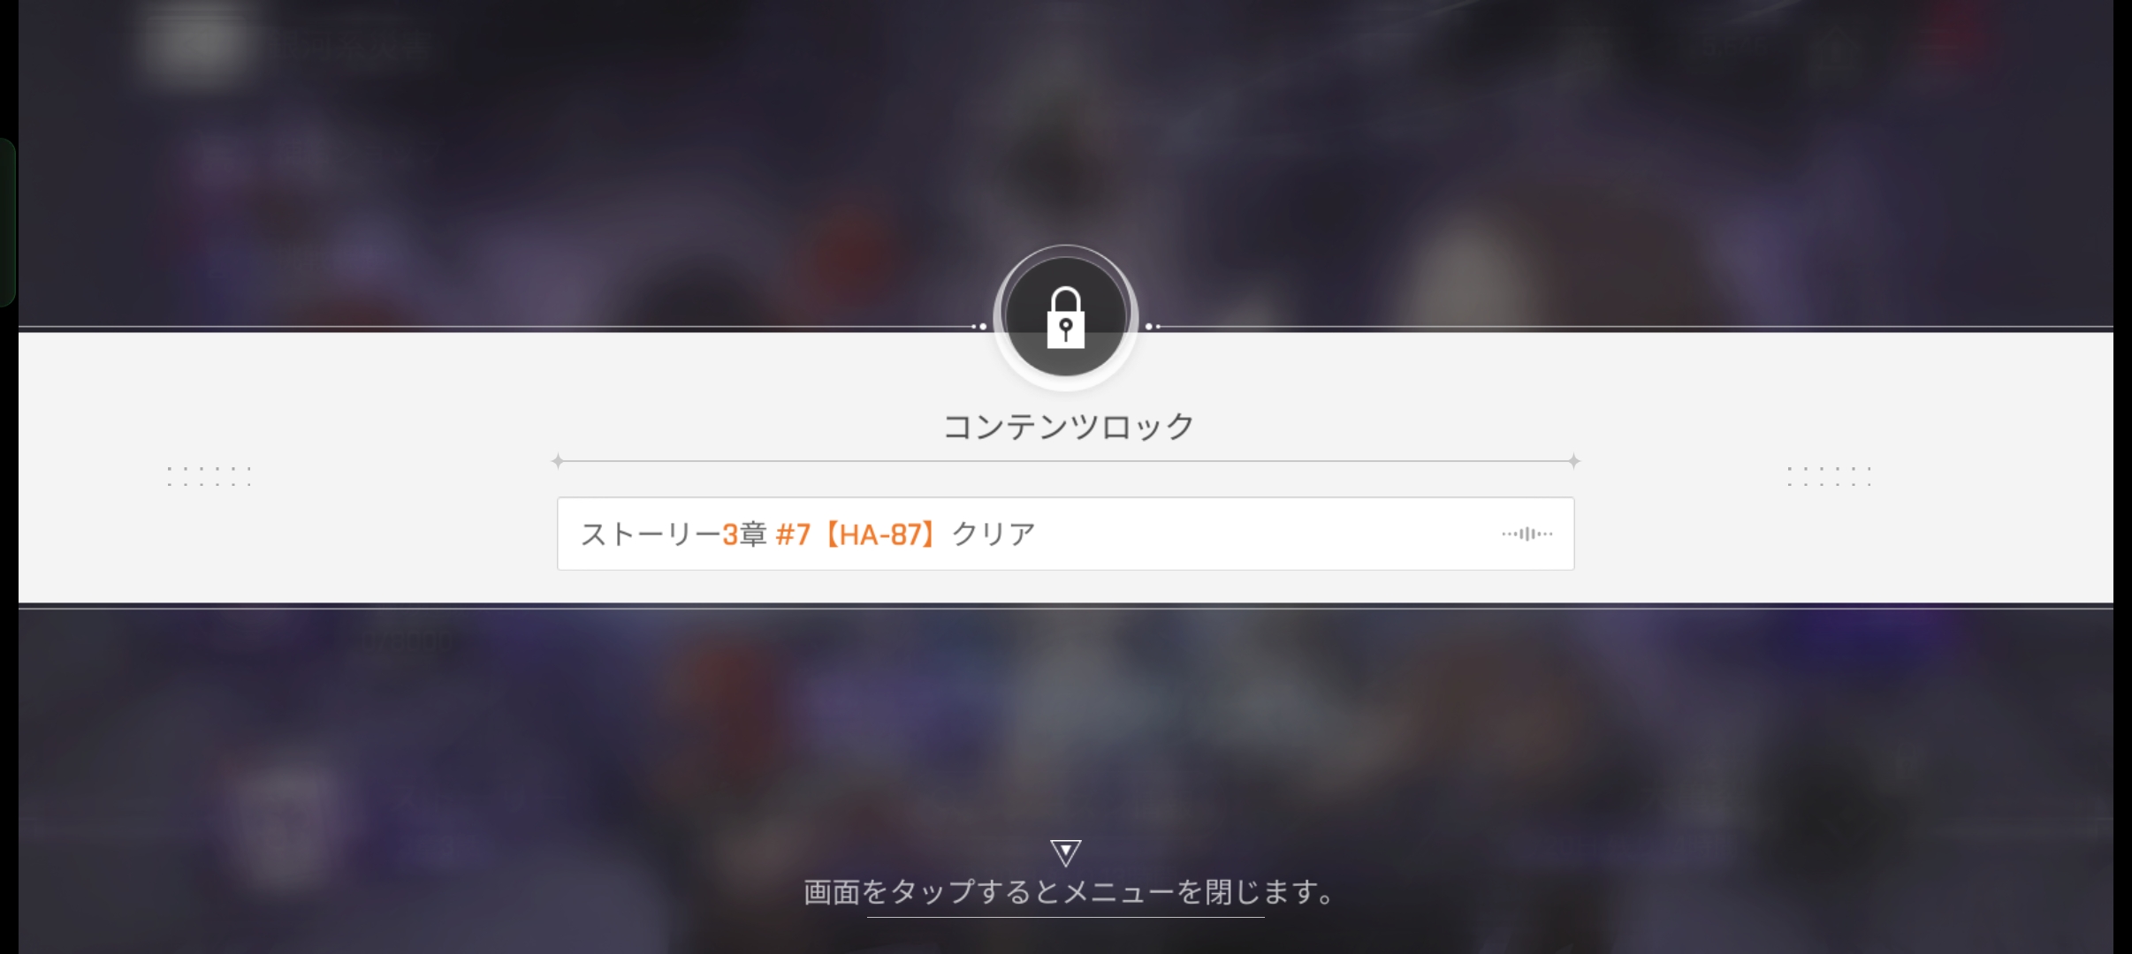Click the クリア text in condition
This screenshot has height=954, width=2132.
(994, 534)
